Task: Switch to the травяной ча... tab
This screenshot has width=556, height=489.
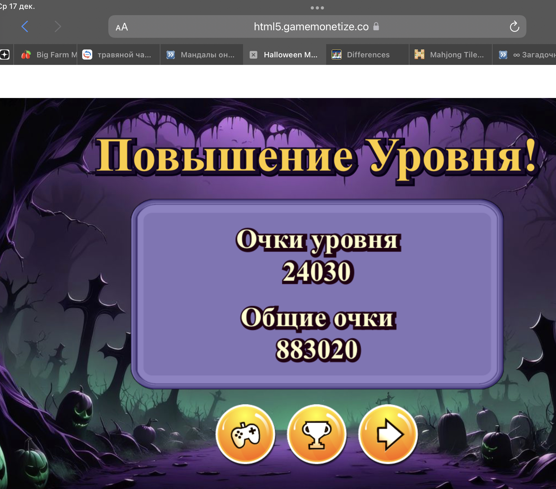Action: click(119, 55)
